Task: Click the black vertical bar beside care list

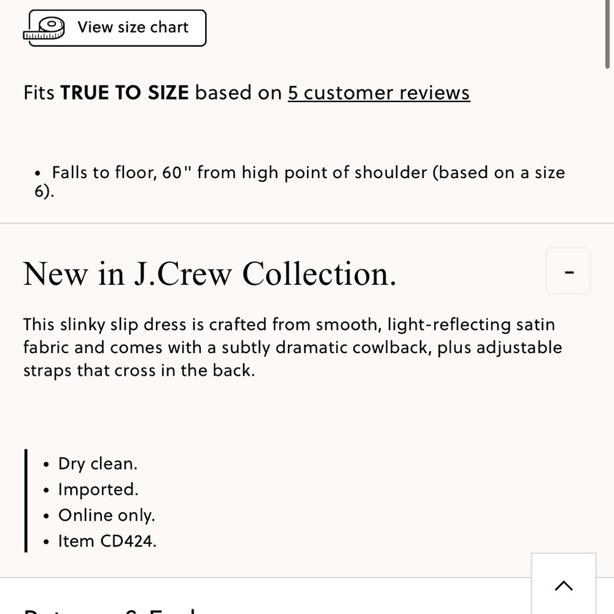Action: (26, 501)
